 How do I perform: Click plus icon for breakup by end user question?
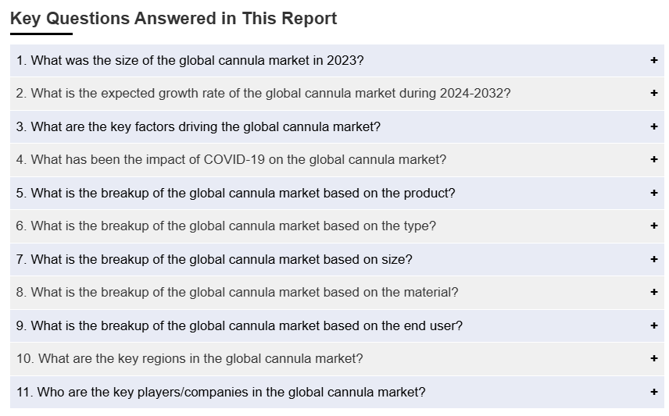pos(654,325)
